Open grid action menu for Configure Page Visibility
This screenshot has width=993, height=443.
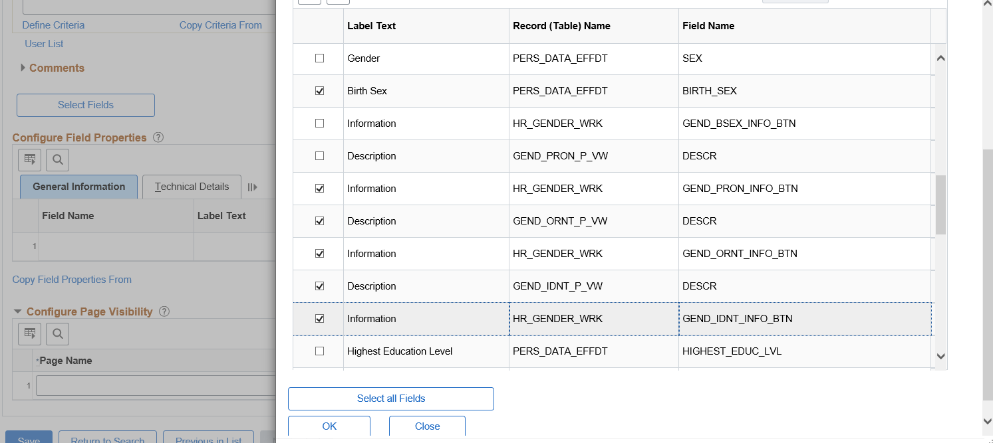(30, 333)
